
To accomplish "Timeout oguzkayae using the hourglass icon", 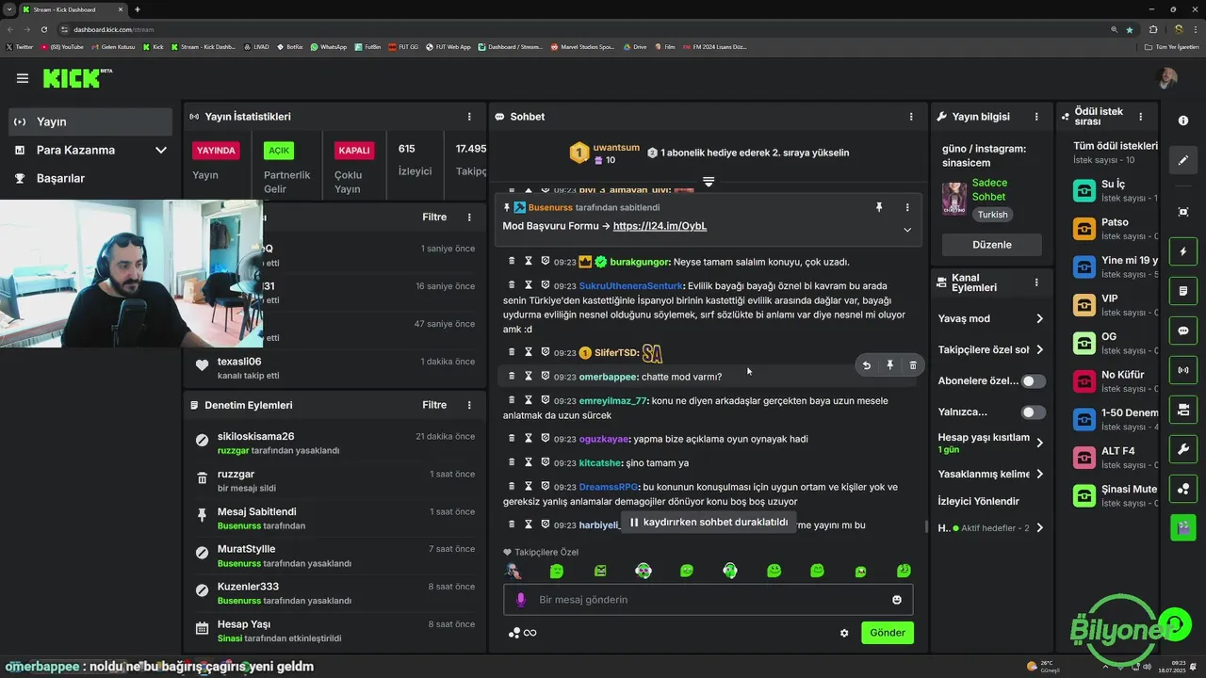I will [x=529, y=438].
